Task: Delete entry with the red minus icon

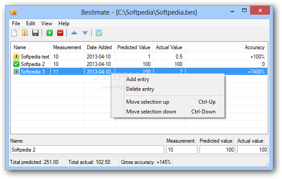Action: pos(60,33)
